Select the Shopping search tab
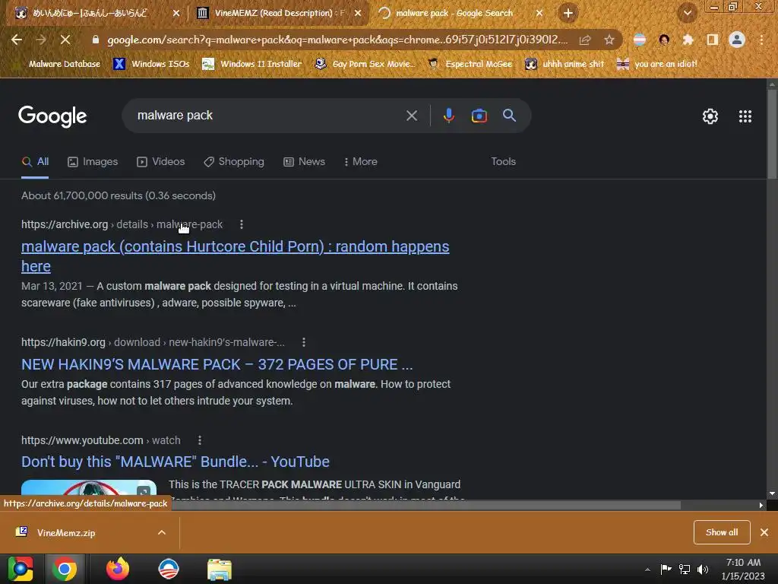 click(x=234, y=161)
